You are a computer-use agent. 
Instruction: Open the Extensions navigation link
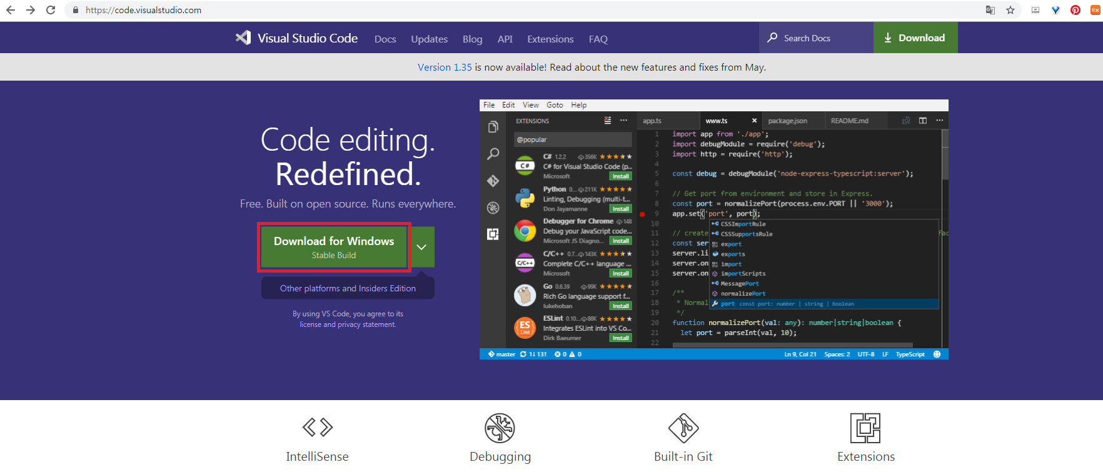[550, 39]
